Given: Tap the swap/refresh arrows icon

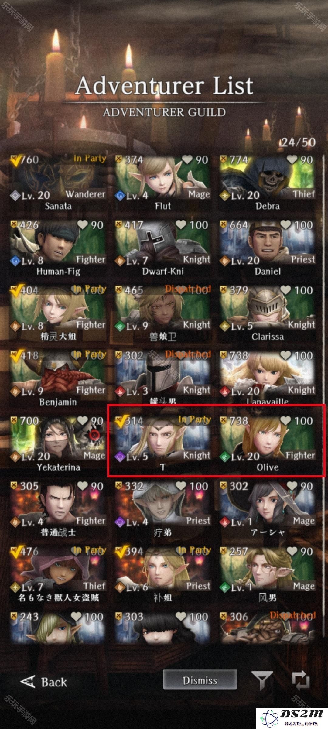Looking at the screenshot, I should pyautogui.click(x=300, y=681).
